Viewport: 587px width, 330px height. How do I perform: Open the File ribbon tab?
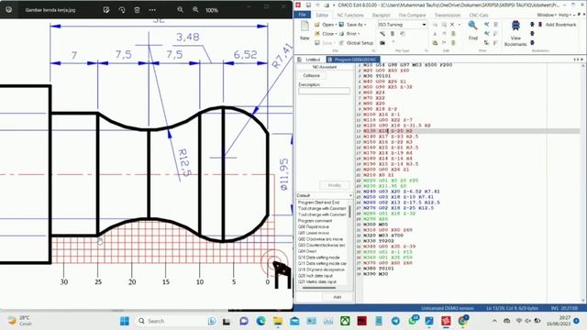pyautogui.click(x=302, y=15)
